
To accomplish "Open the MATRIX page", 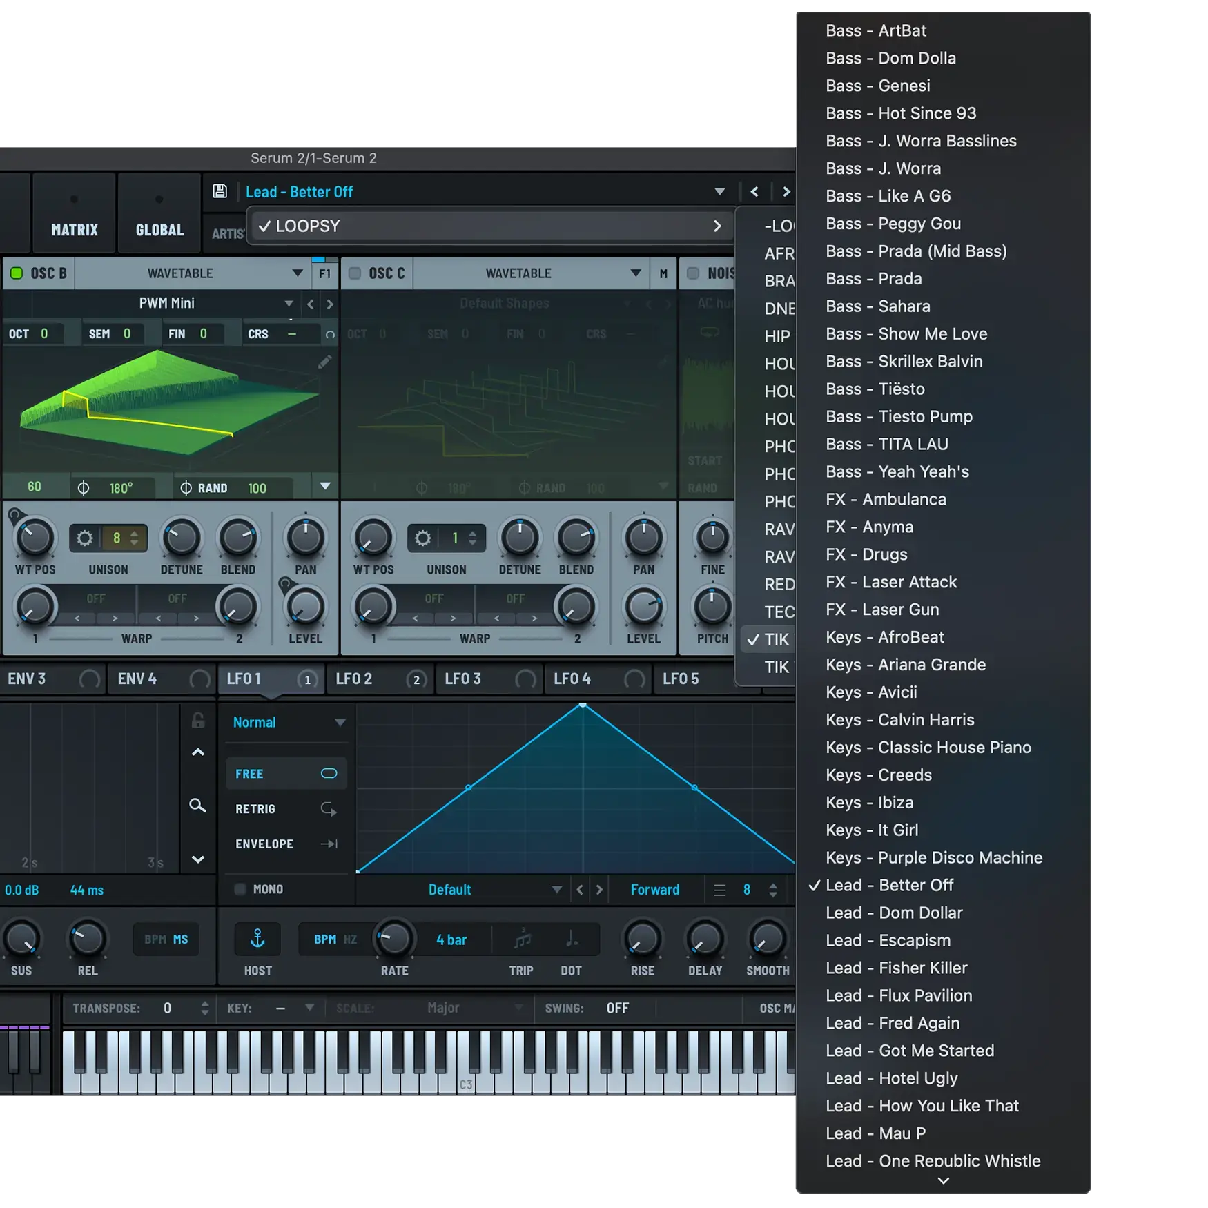I will point(75,230).
